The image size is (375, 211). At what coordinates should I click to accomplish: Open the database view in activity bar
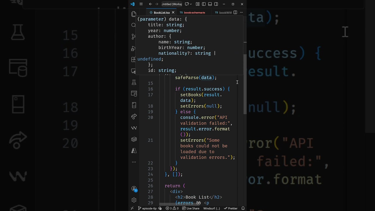[134, 94]
